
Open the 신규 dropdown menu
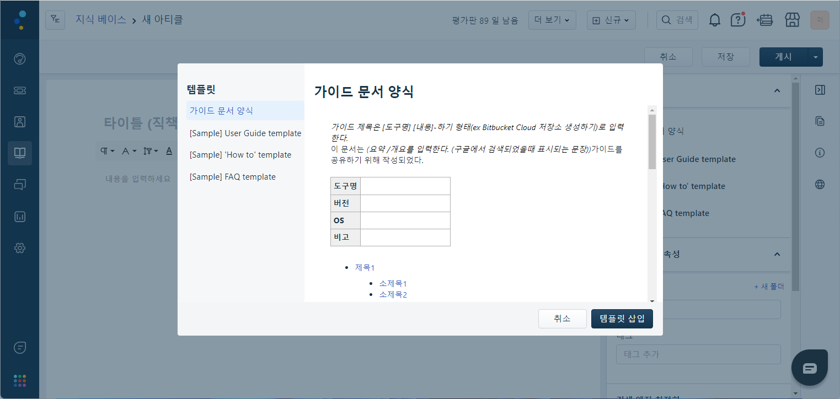click(611, 20)
